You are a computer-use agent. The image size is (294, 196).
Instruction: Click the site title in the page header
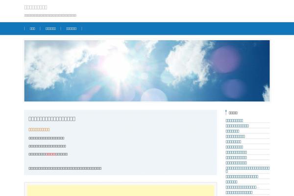(36, 7)
